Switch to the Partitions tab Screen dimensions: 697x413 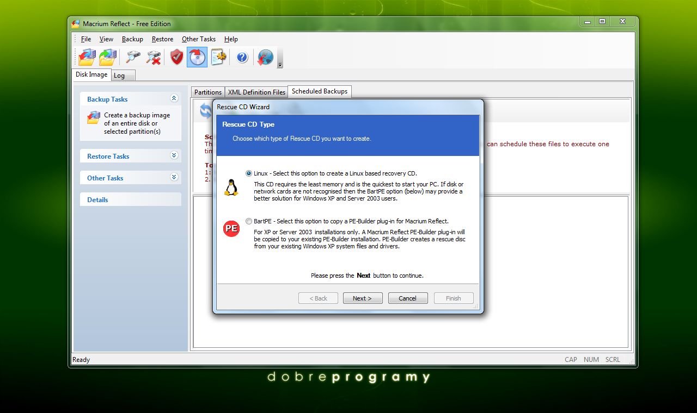point(208,92)
